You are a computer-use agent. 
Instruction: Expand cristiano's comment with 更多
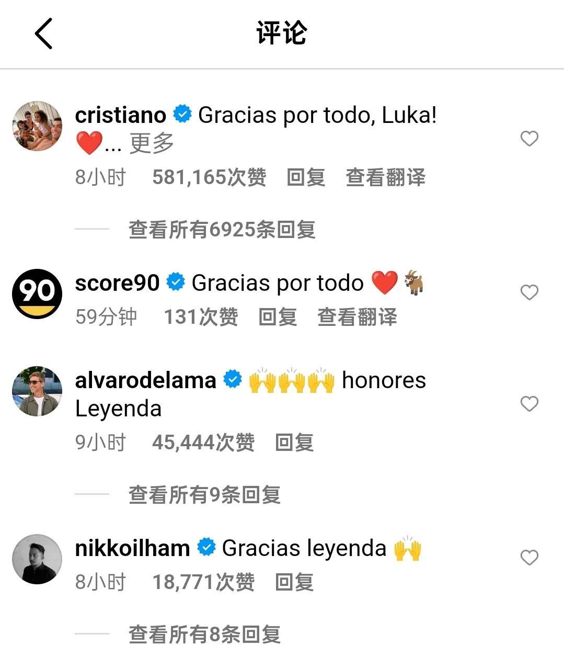(152, 143)
